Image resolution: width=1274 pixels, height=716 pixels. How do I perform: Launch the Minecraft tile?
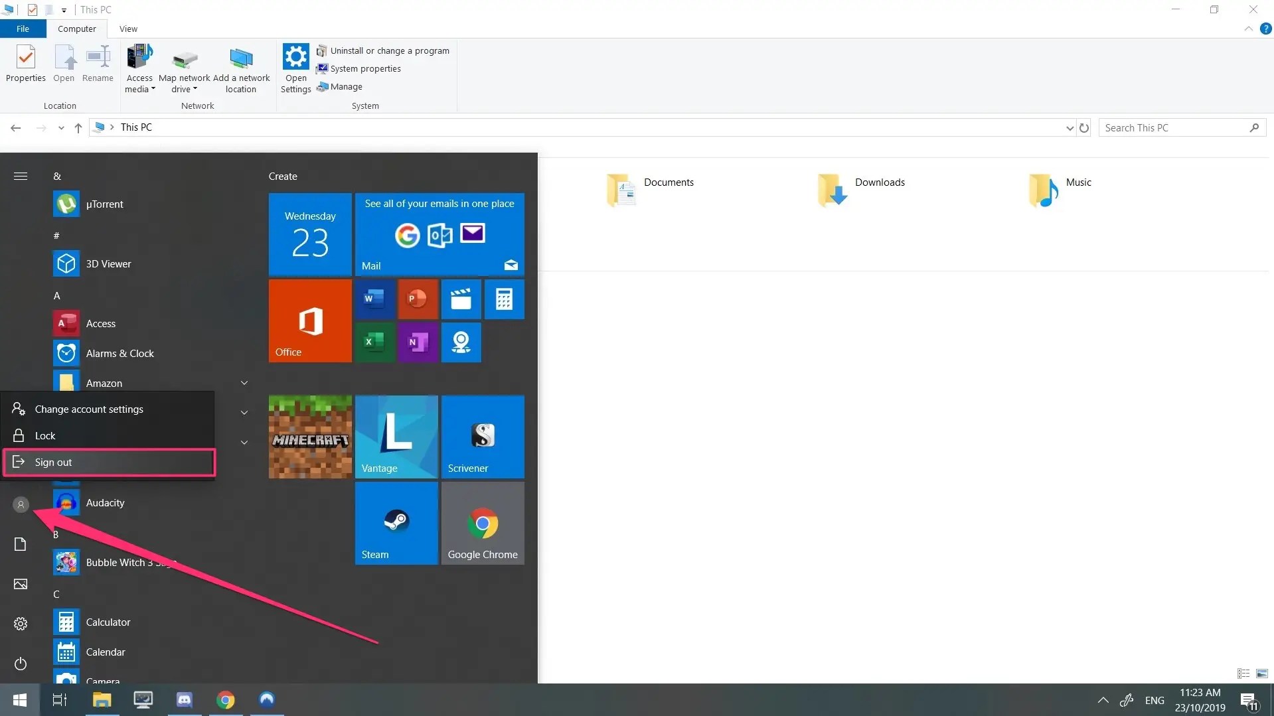click(x=310, y=437)
